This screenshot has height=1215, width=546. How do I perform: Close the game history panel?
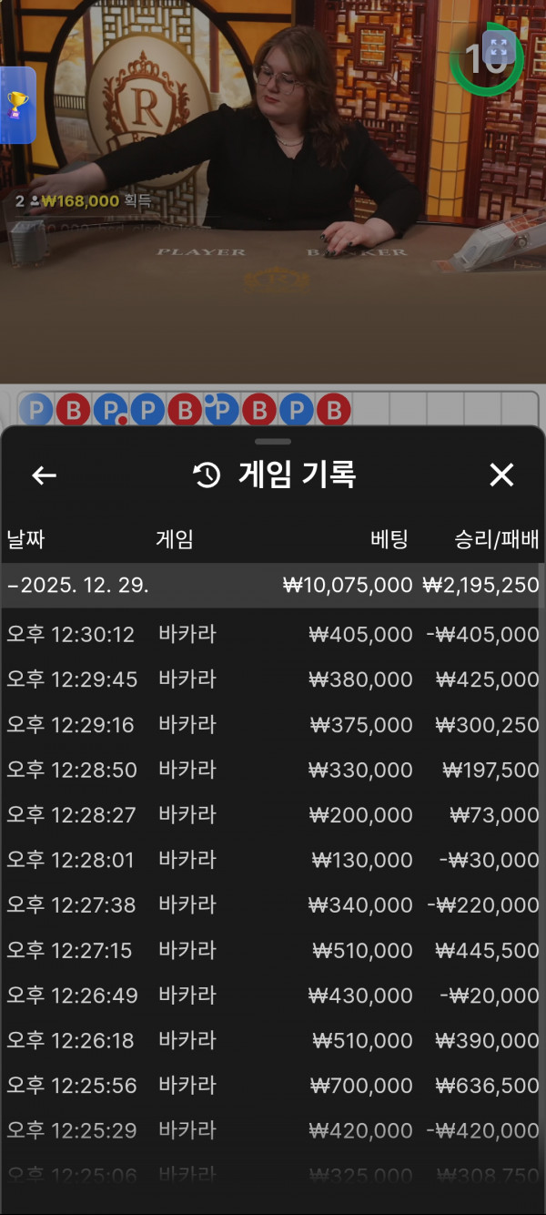[501, 475]
